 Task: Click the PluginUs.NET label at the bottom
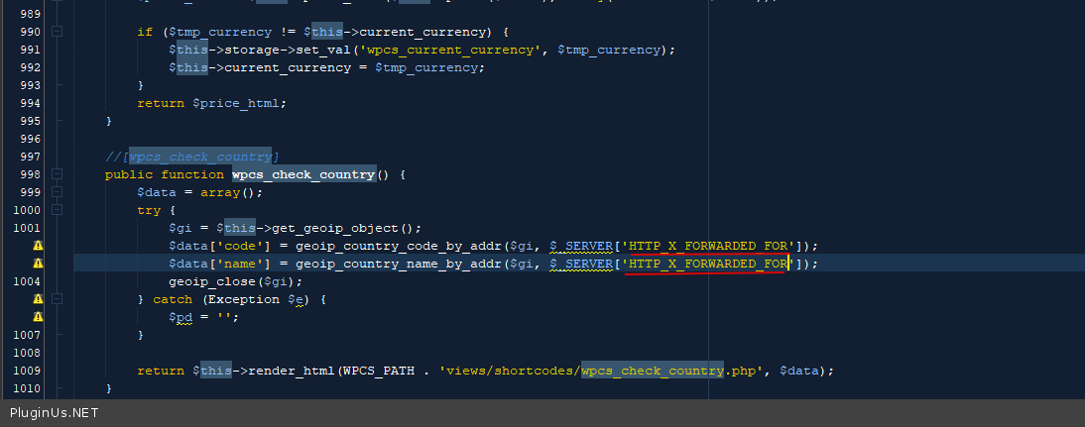[54, 412]
